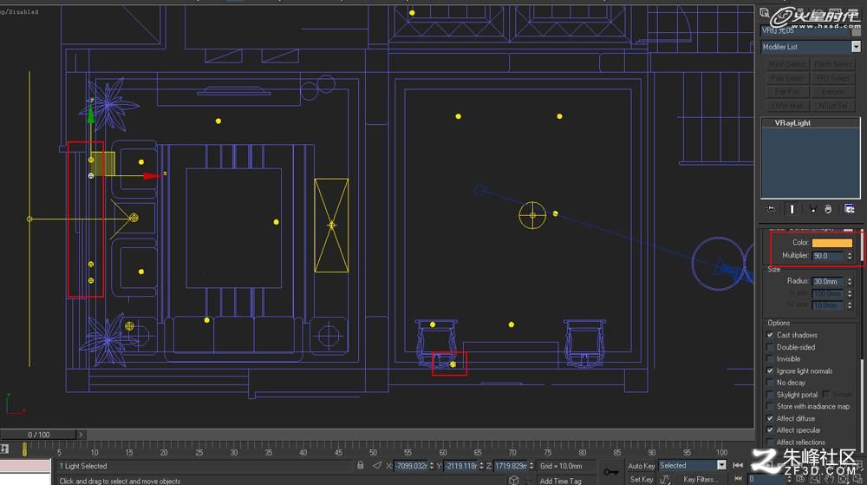
Task: Open the Modifier List dropdown
Action: (811, 47)
